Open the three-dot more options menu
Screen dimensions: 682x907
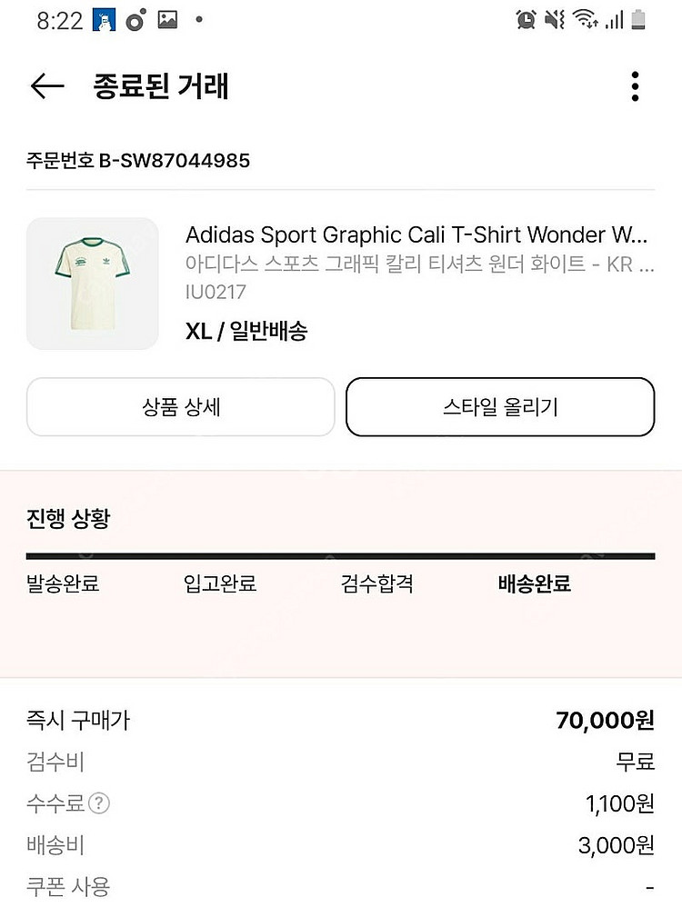coord(635,86)
